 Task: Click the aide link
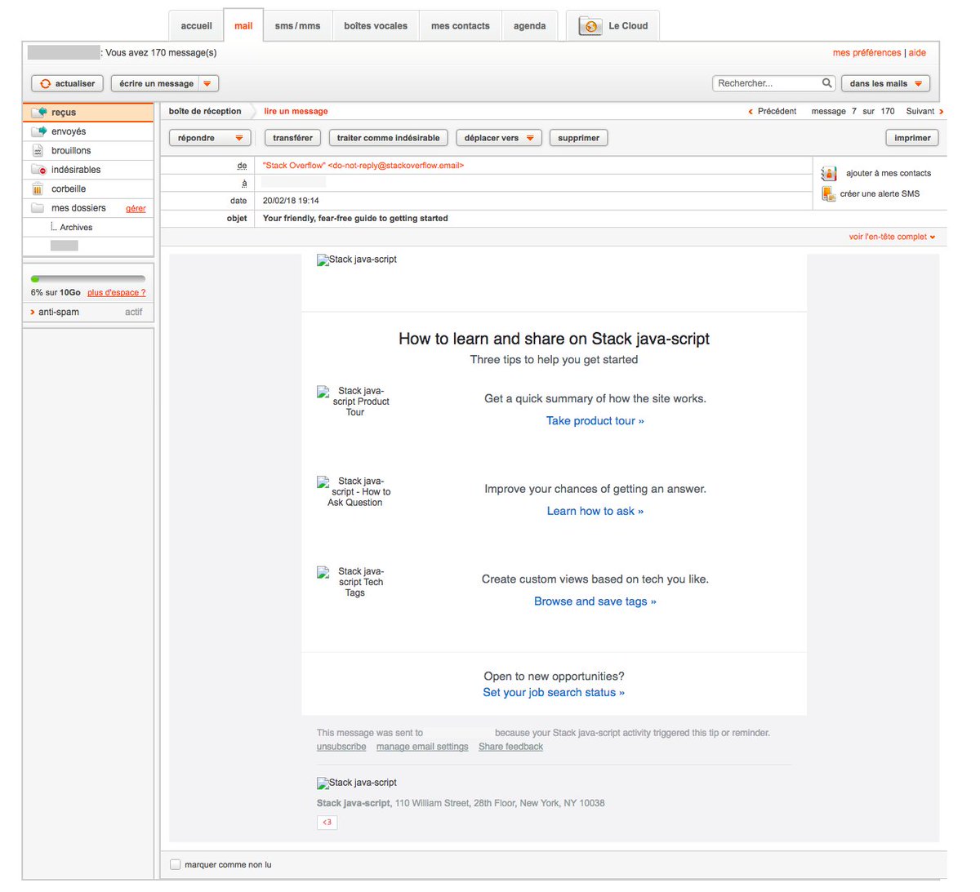coord(917,52)
